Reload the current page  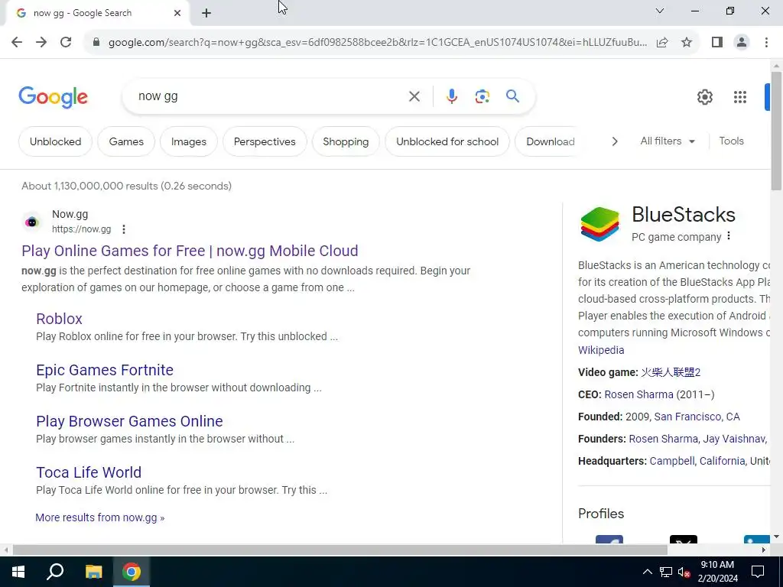[66, 43]
